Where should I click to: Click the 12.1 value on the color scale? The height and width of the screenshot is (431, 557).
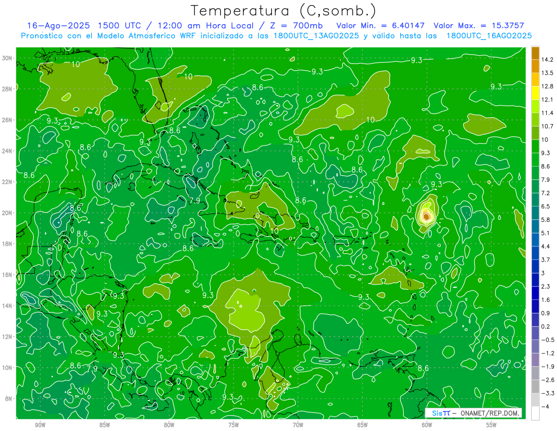547,99
